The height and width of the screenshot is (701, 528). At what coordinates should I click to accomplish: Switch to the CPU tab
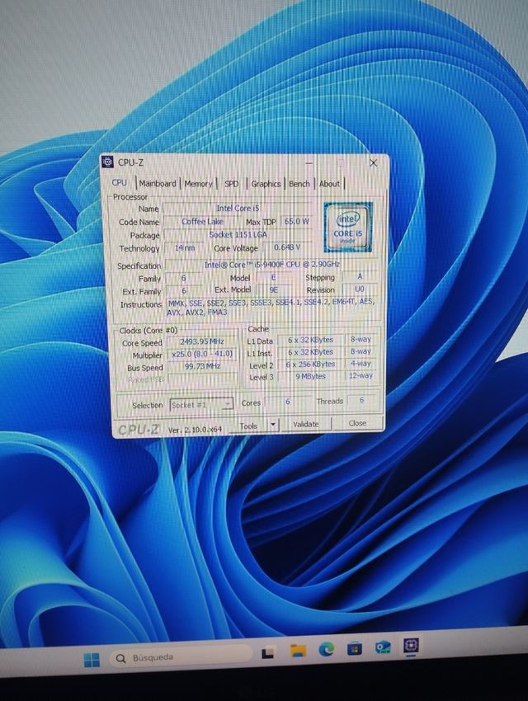120,182
